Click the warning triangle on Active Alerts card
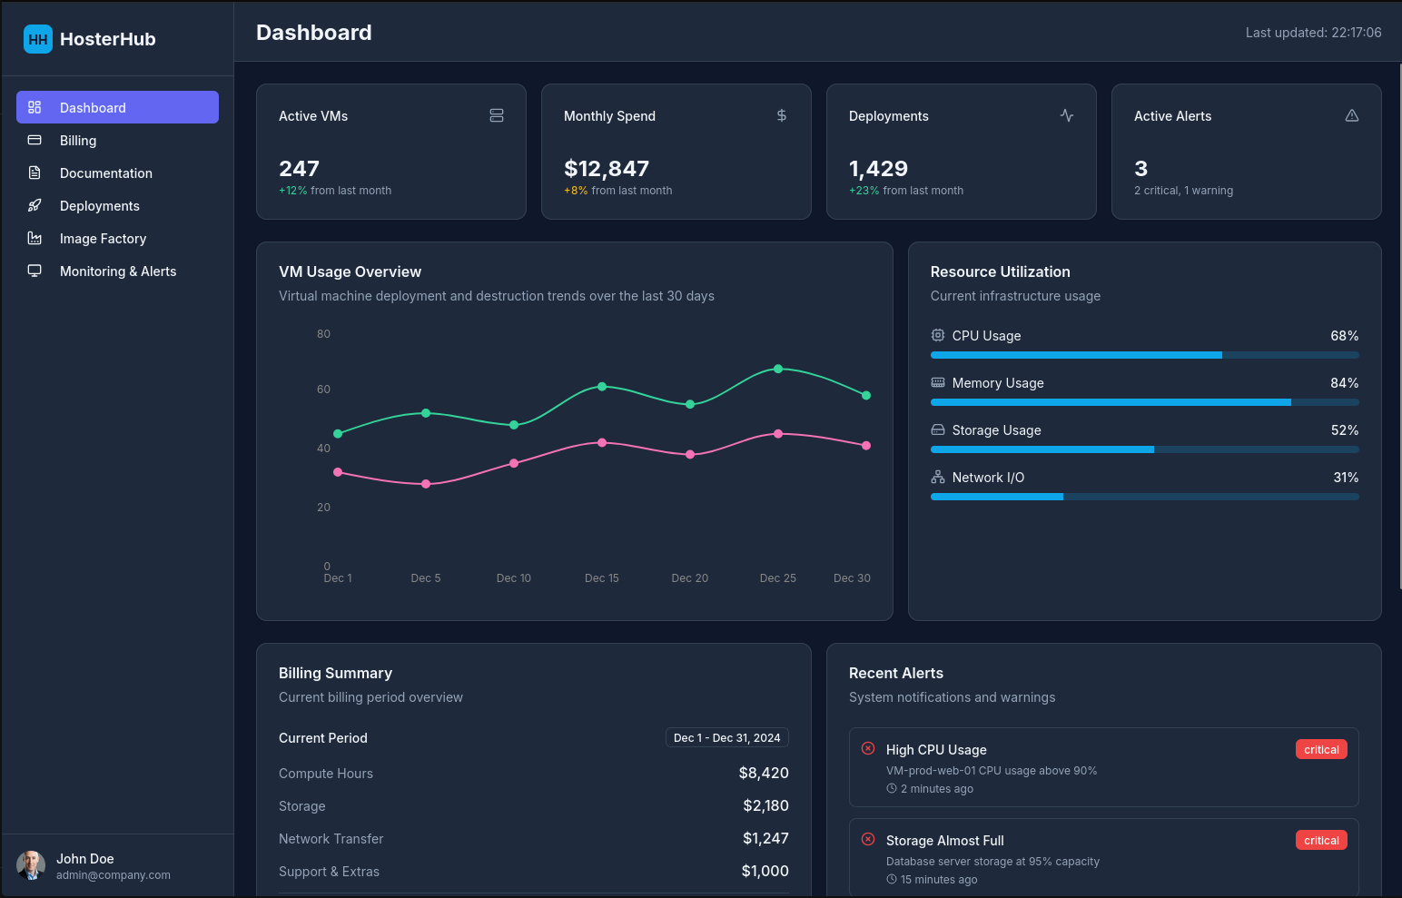Screen dimensions: 1402x898 pyautogui.click(x=1352, y=115)
